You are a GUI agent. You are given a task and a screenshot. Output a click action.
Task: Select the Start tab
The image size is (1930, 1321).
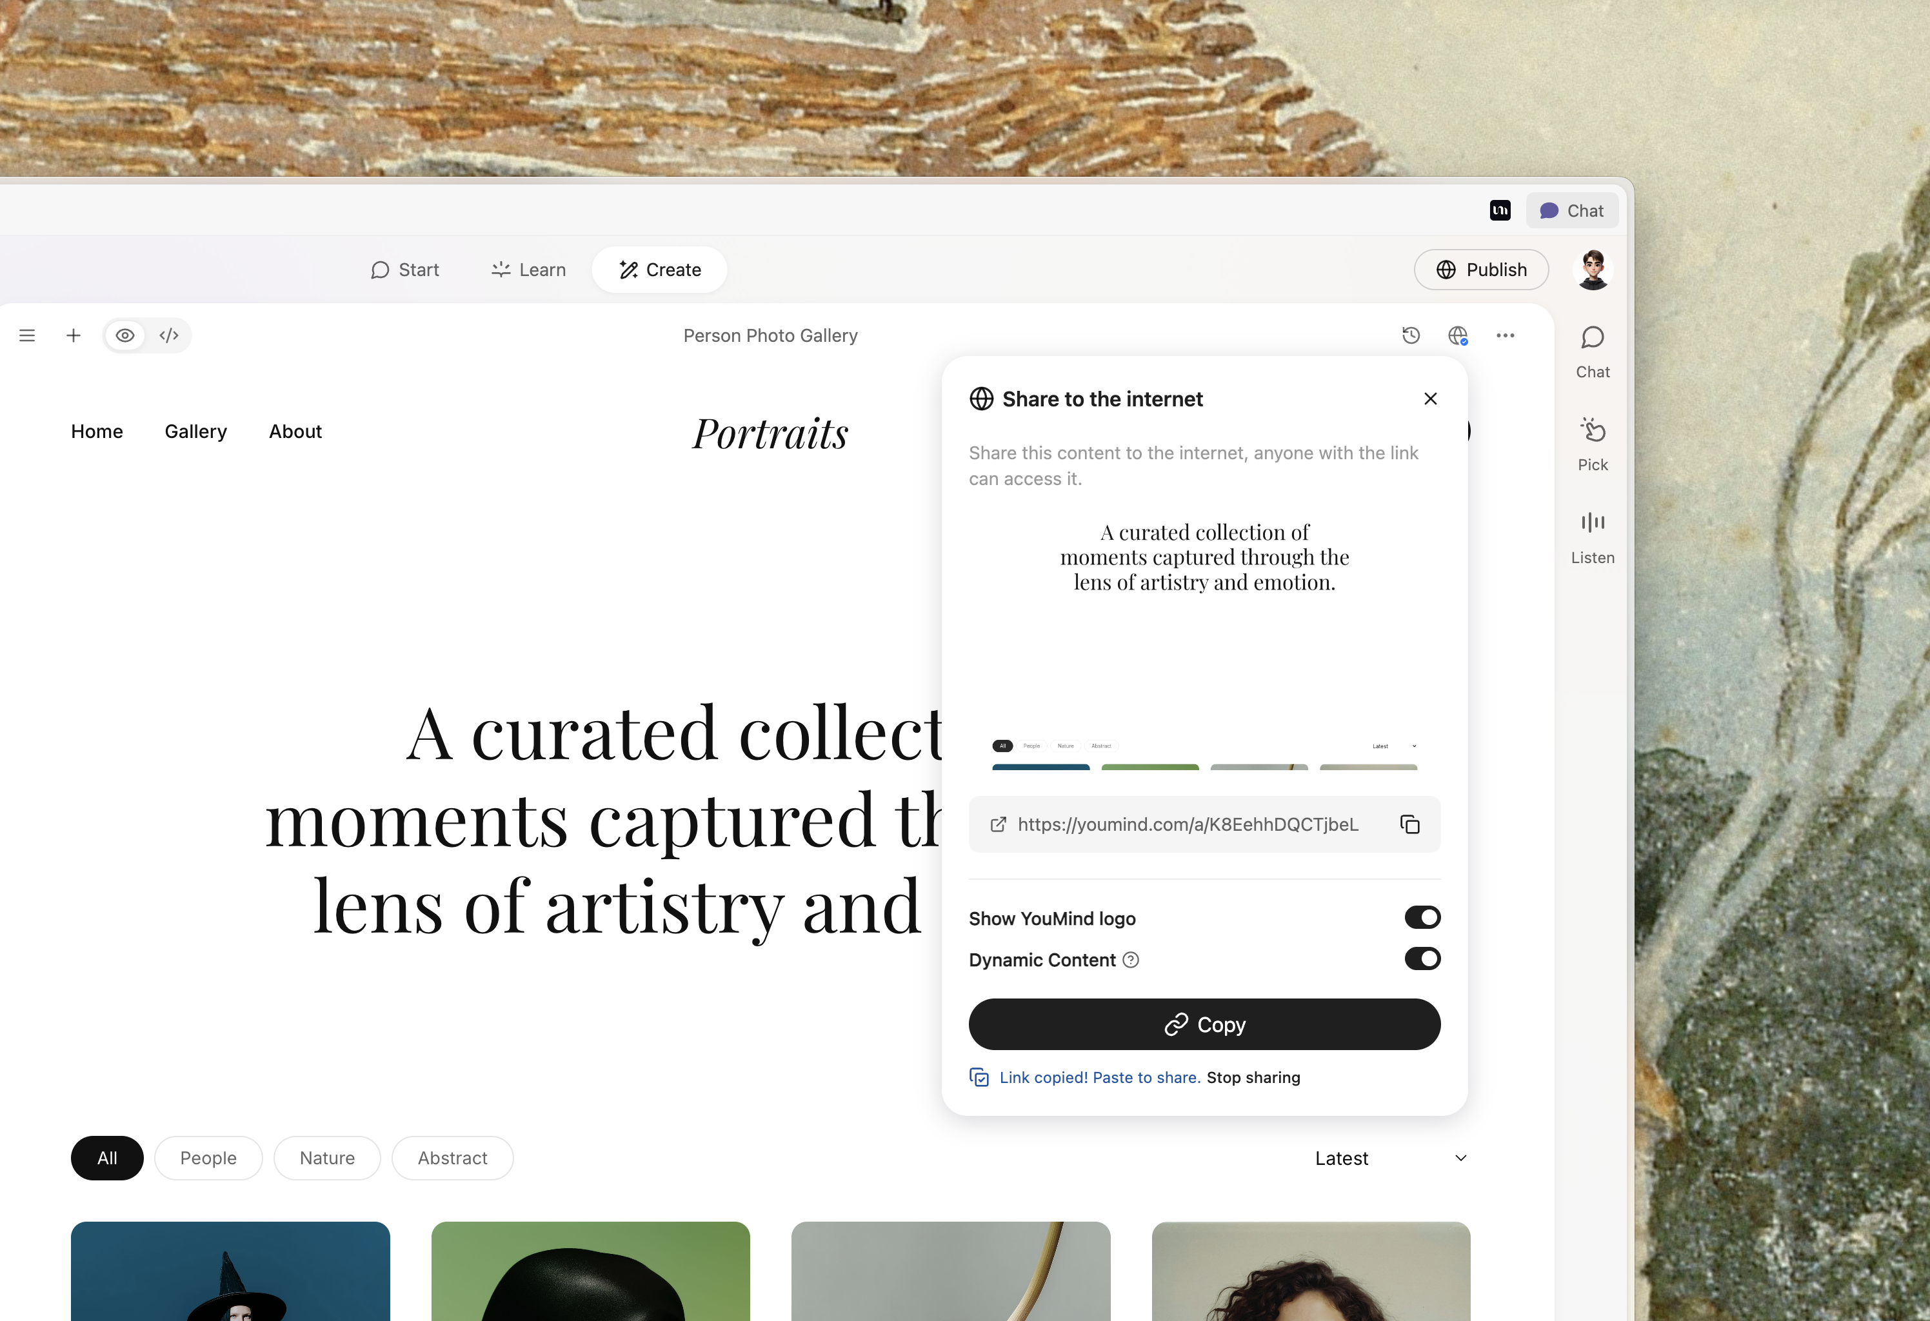click(404, 270)
